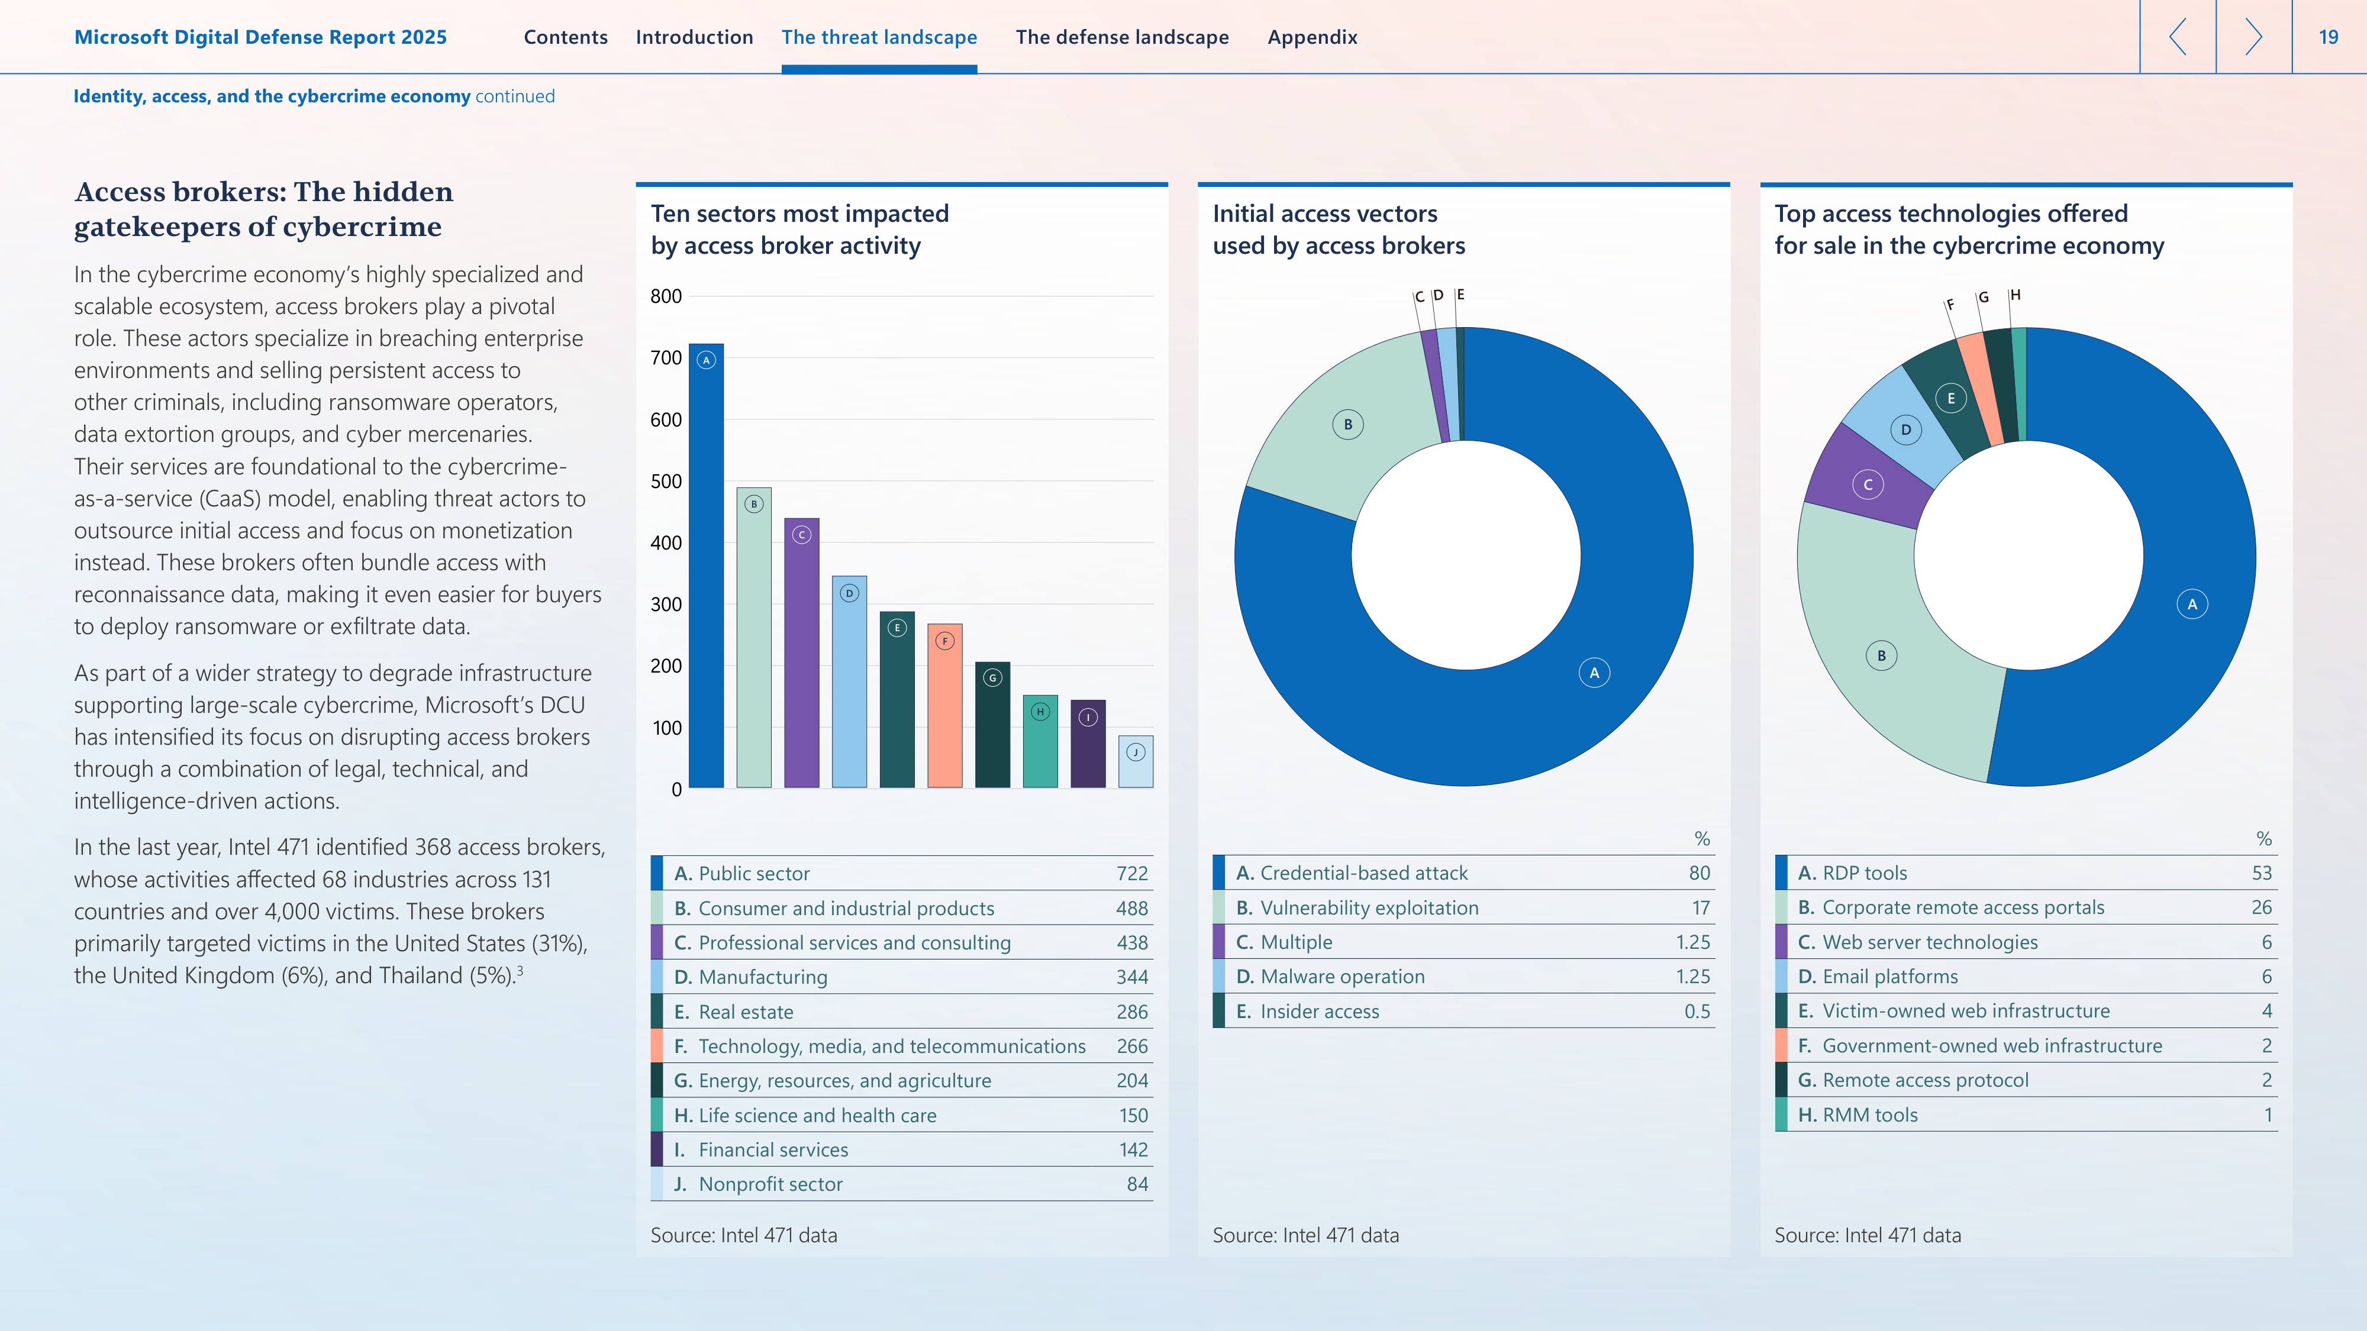This screenshot has height=1331, width=2367.
Task: Click 'G. Energy, resources, and agriculture' entry
Action: tap(901, 1081)
